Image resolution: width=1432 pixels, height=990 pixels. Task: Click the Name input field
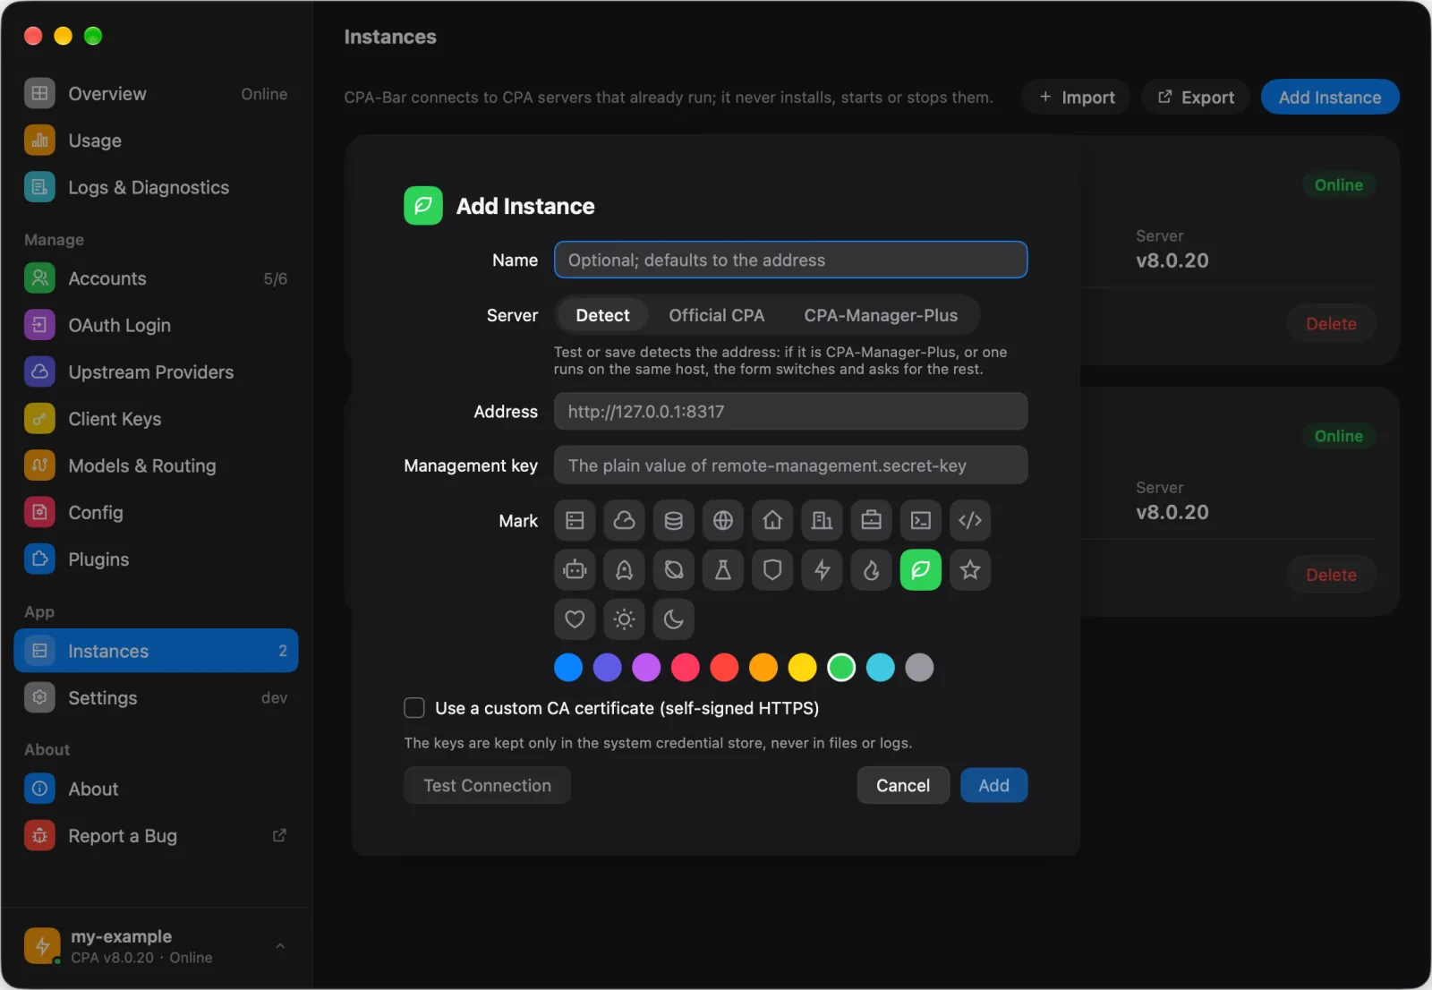click(790, 260)
